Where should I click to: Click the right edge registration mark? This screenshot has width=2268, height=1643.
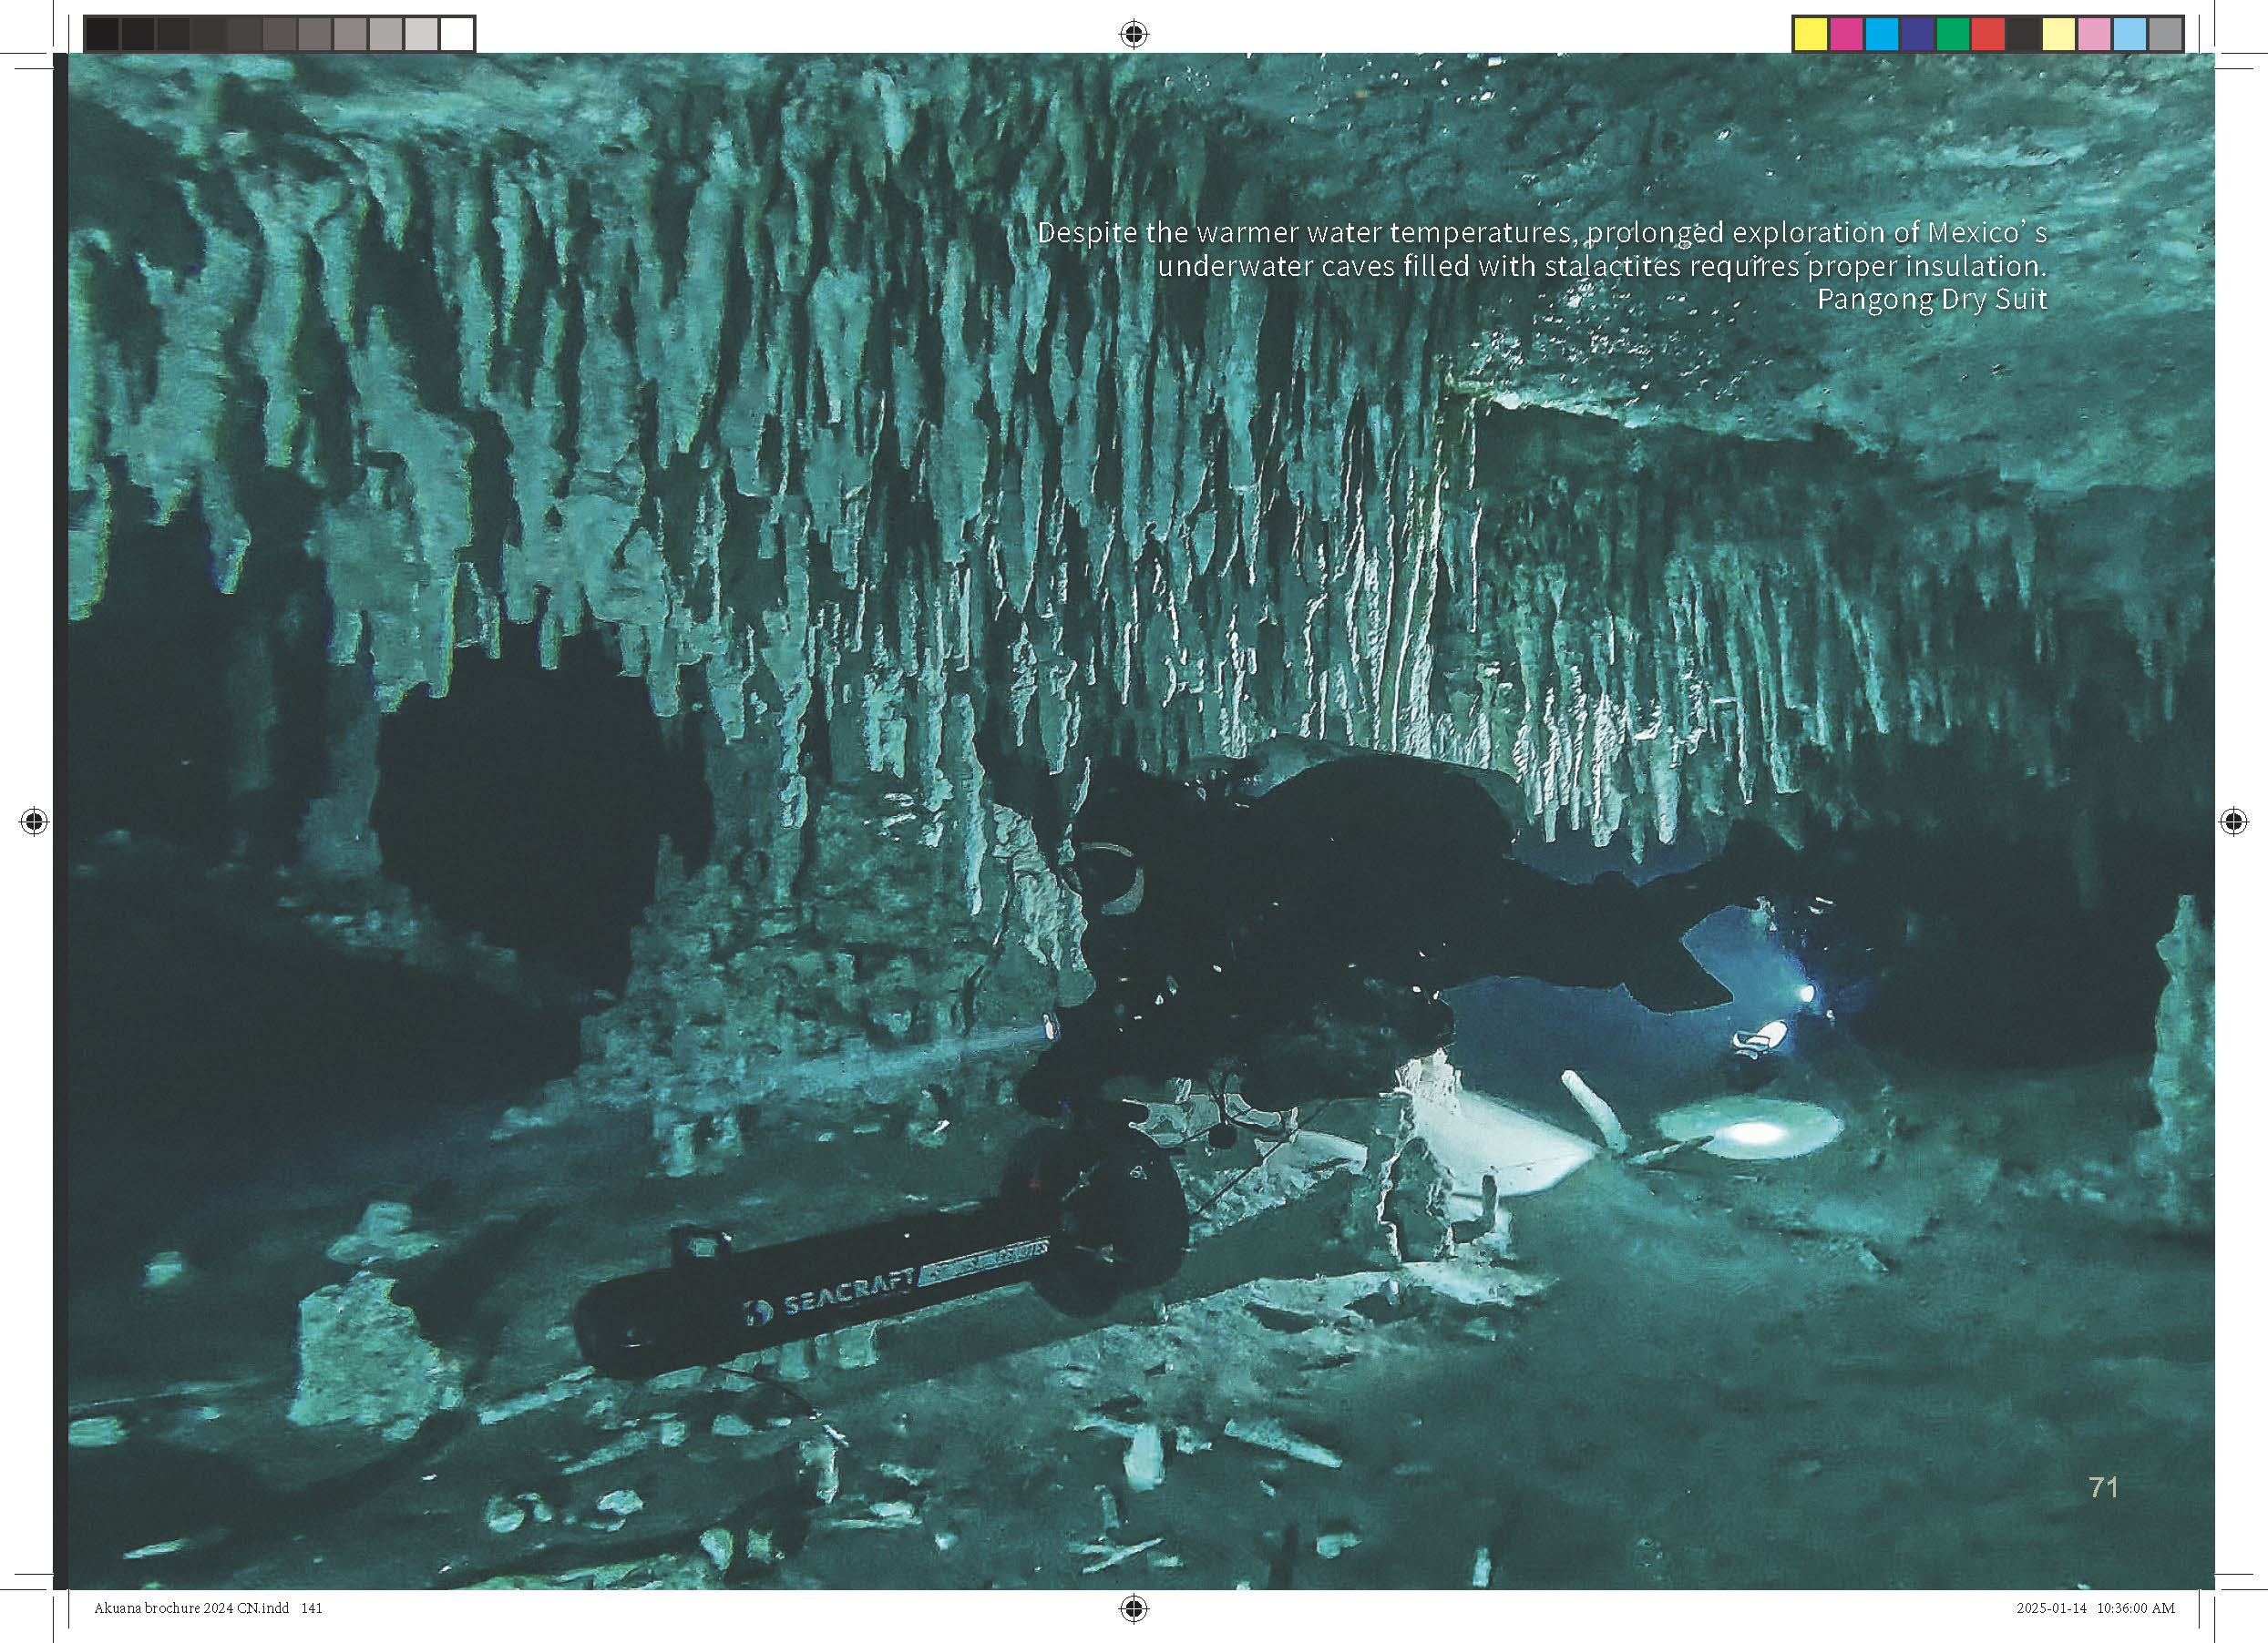(2233, 821)
